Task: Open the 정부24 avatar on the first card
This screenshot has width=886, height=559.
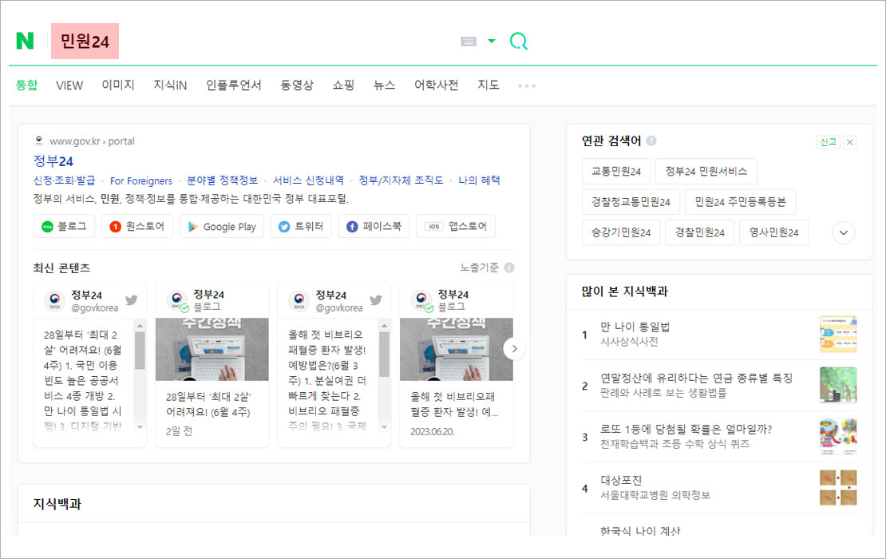Action: pyautogui.click(x=55, y=301)
